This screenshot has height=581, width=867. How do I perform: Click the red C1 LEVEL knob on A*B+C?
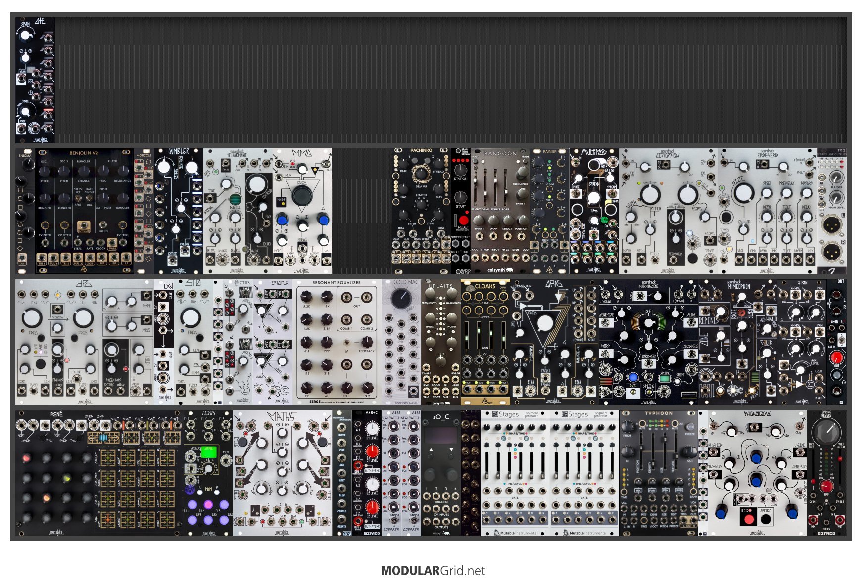click(372, 451)
